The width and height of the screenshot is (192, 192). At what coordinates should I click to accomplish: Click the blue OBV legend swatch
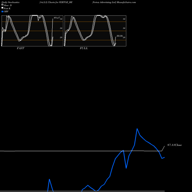tap(2, 12)
